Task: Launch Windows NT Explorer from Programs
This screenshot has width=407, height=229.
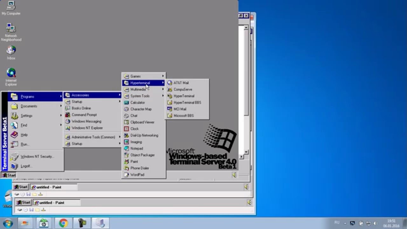Action: pos(93,128)
